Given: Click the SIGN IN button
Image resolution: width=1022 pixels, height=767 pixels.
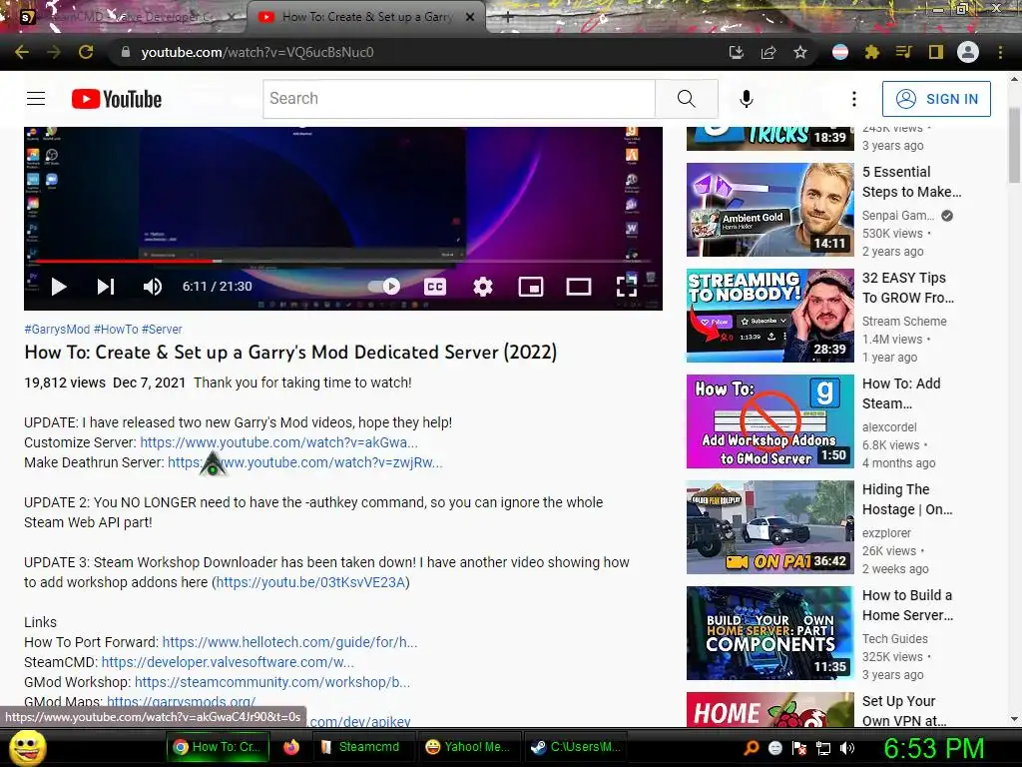Looking at the screenshot, I should [x=936, y=99].
